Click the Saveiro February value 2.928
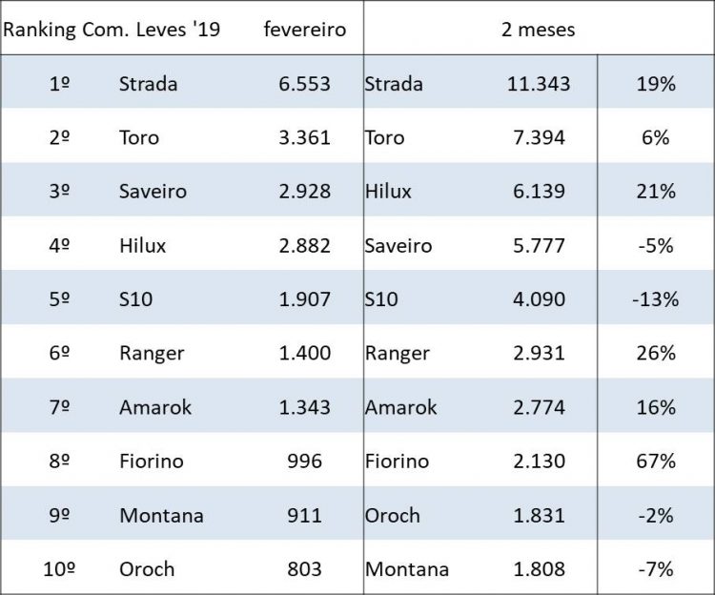 click(305, 192)
